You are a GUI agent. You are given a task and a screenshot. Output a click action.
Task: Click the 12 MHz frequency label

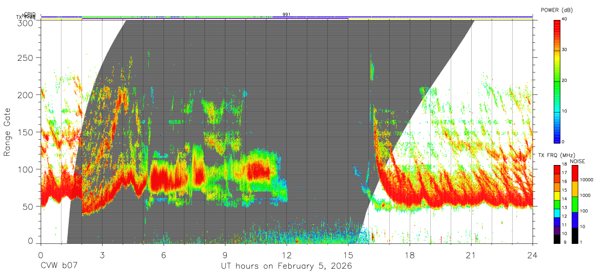pos(565,216)
